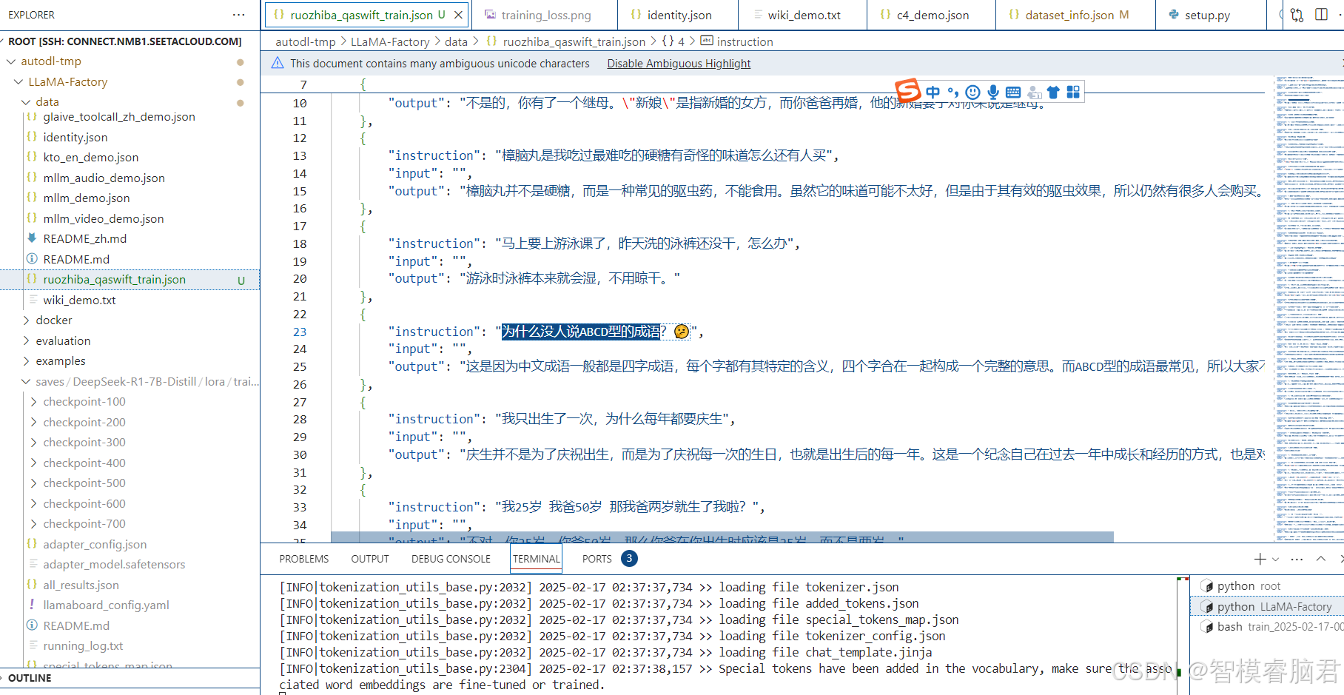The width and height of the screenshot is (1344, 695).
Task: Click the split editor right icon
Action: (x=1321, y=15)
